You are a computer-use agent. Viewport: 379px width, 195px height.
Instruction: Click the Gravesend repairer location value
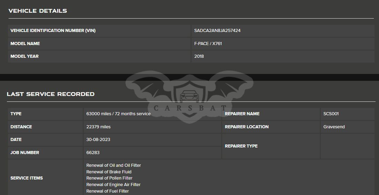[x=334, y=127]
